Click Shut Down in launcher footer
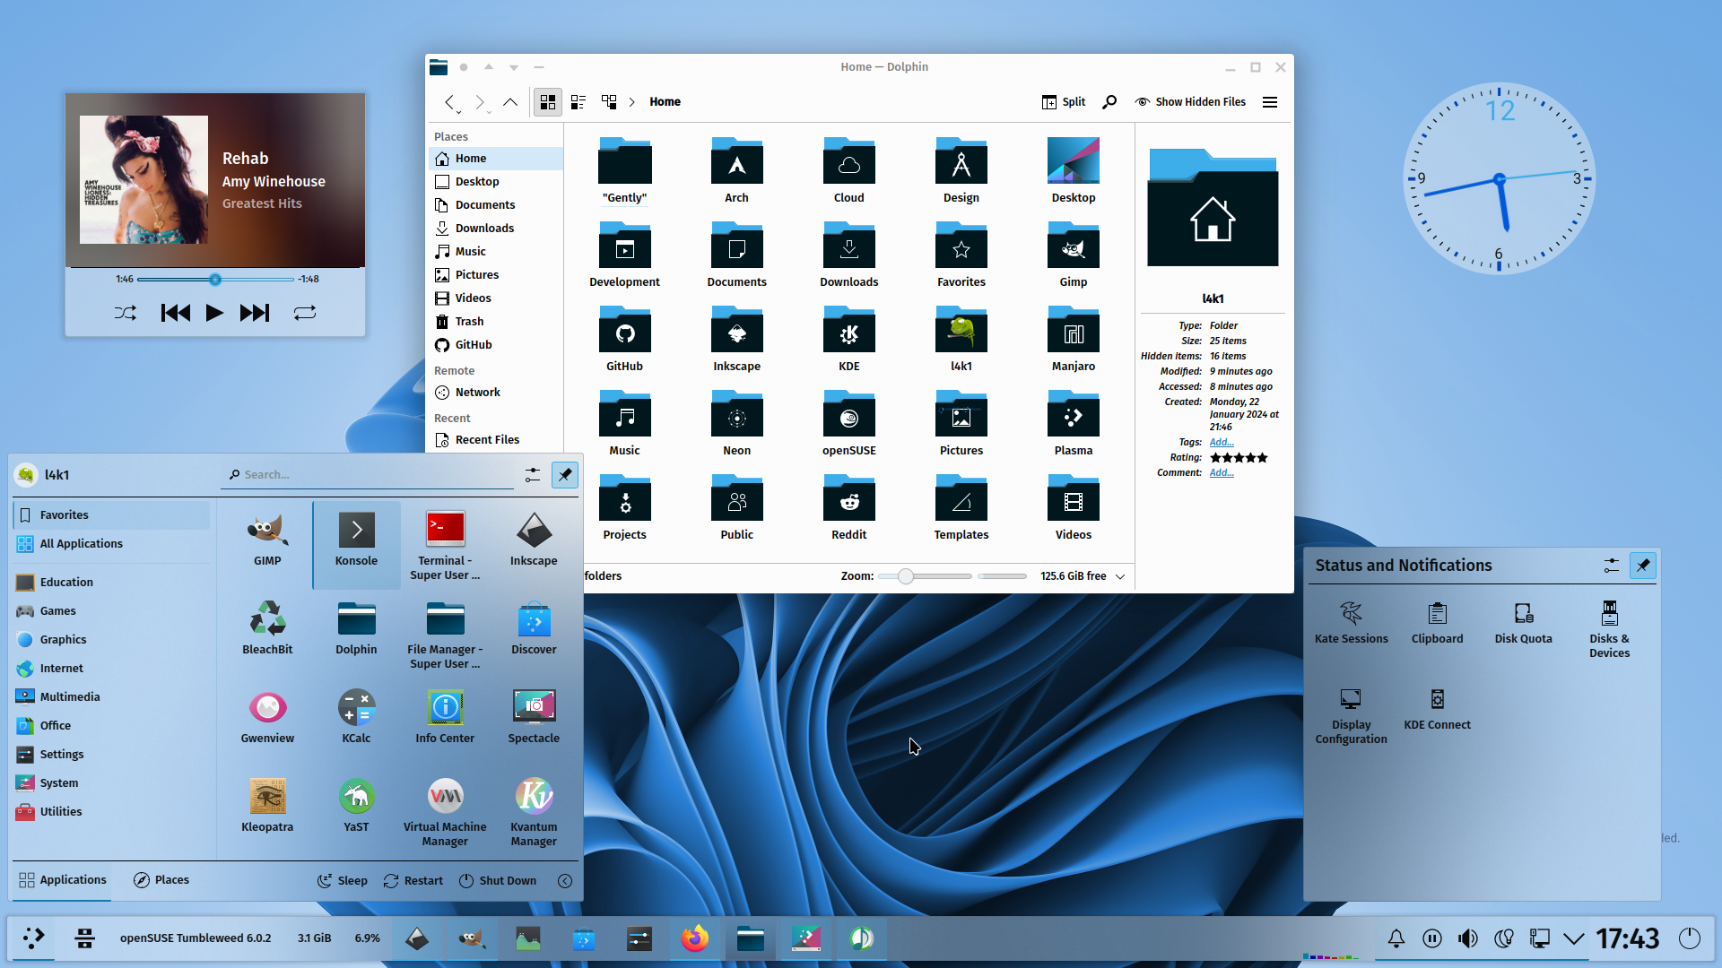This screenshot has height=968, width=1722. pos(498,881)
